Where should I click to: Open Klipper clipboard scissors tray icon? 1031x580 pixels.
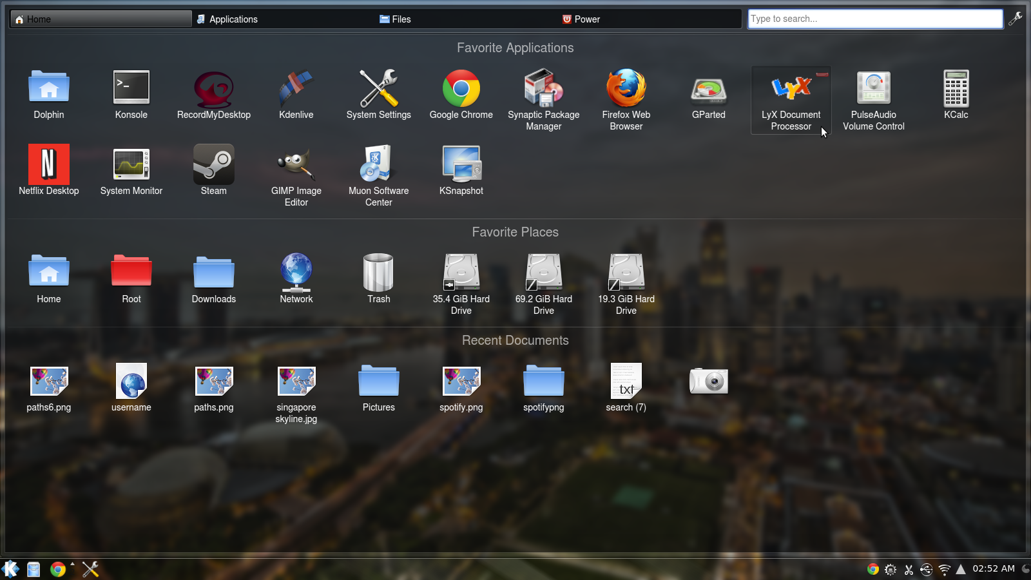click(909, 569)
